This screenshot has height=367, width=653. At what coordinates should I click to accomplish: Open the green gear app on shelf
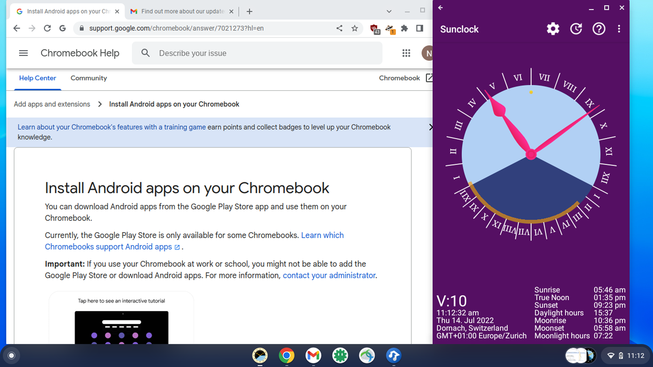(340, 355)
